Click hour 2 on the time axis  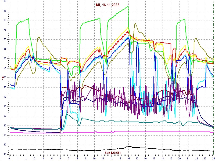[26, 159]
